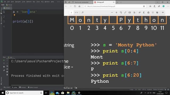170x95 pixels.
Task: Expand the tab actions dropdown arrow
Action: [121, 2]
